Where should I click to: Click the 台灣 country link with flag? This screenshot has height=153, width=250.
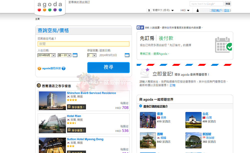(x=207, y=117)
